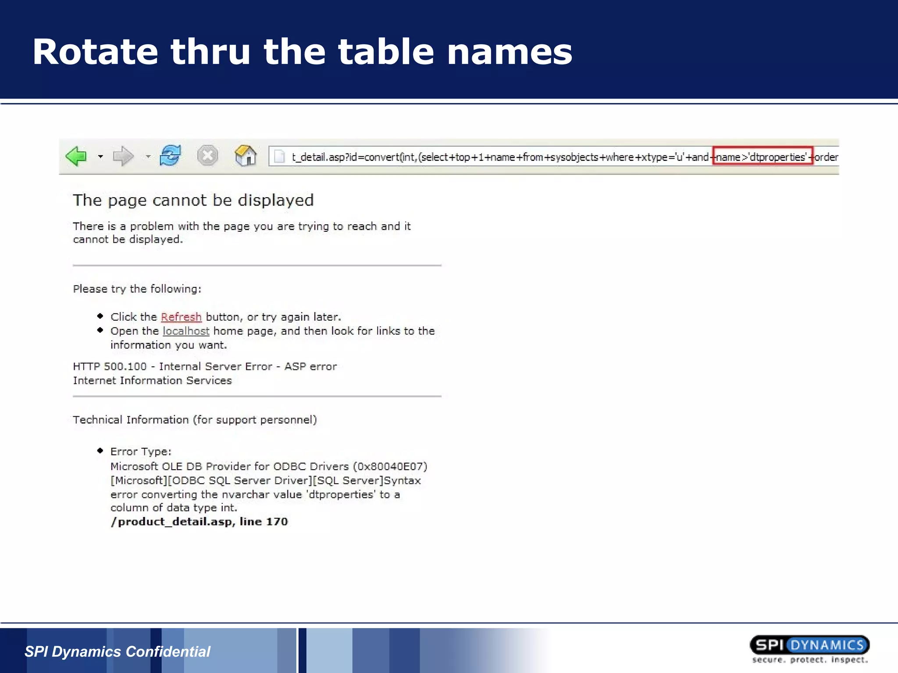
Task: Click the slide title 'Rotate thru the table names'
Action: [x=303, y=52]
